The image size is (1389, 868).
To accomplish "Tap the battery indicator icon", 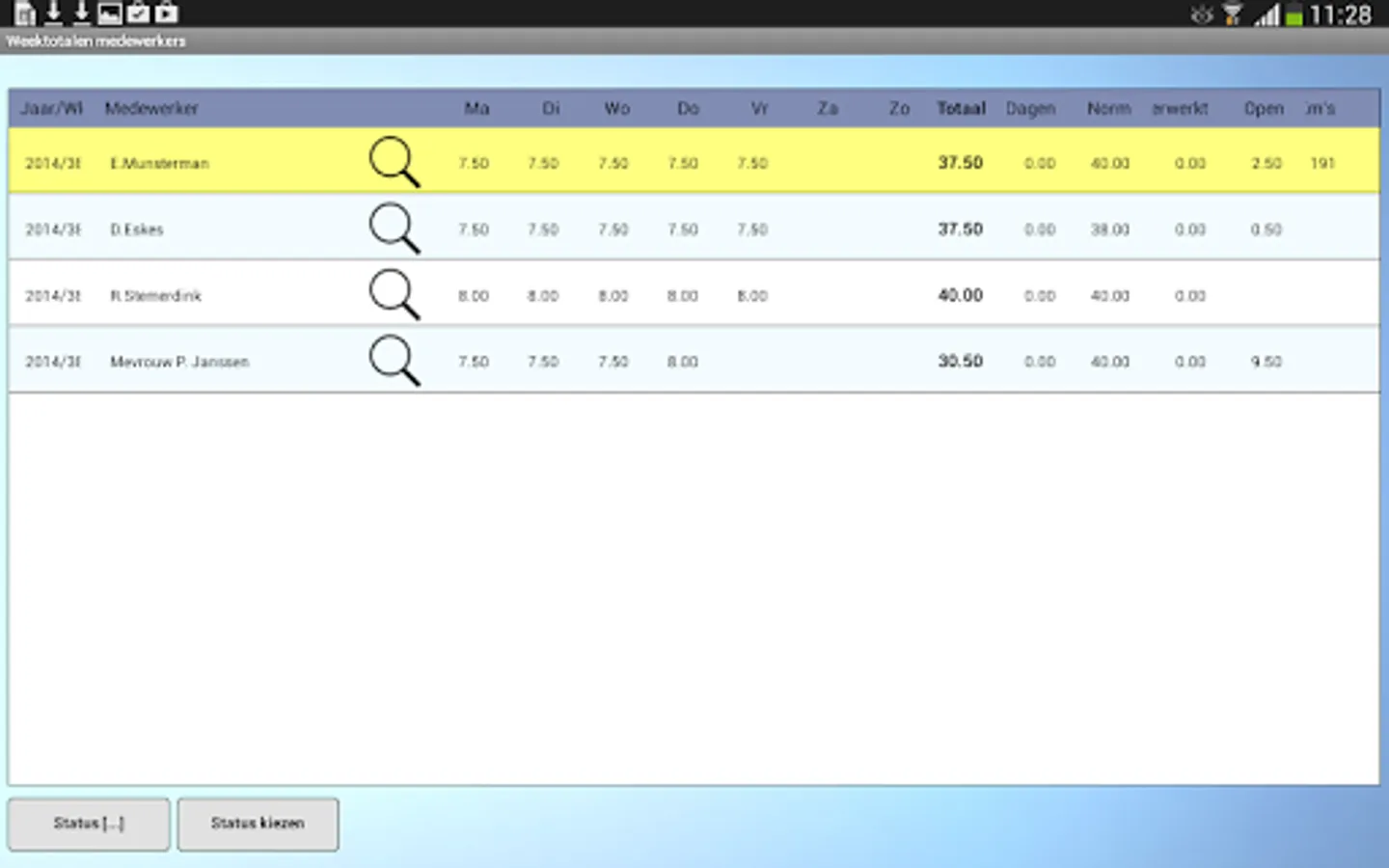I will [1294, 14].
